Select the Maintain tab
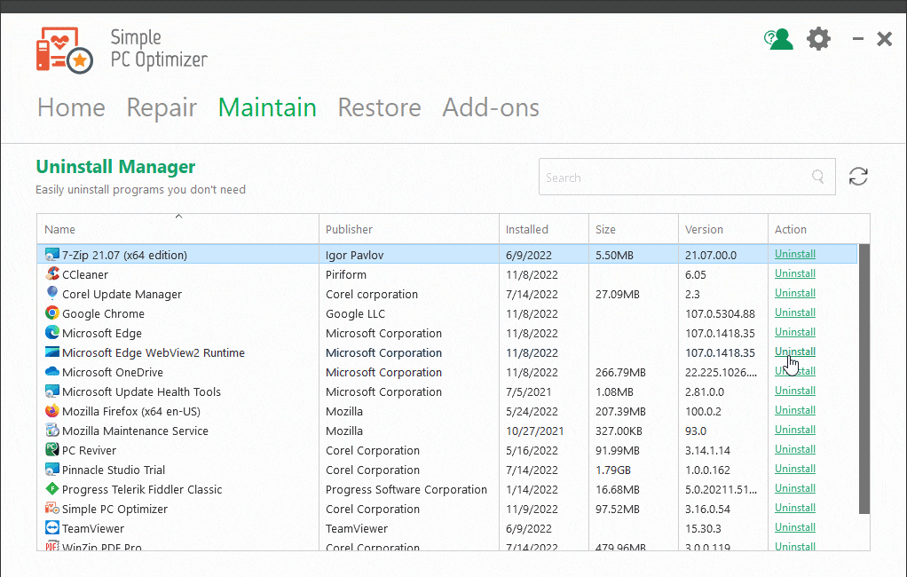 (267, 107)
